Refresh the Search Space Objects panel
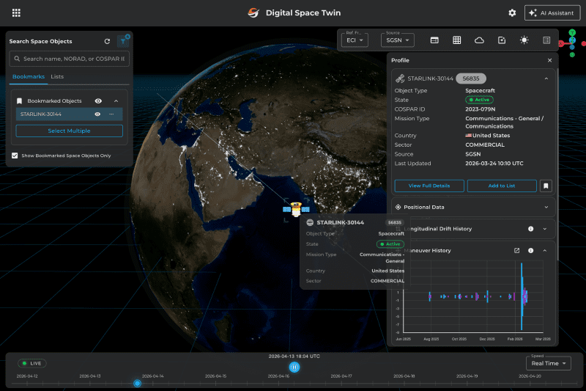The image size is (586, 391). point(107,41)
